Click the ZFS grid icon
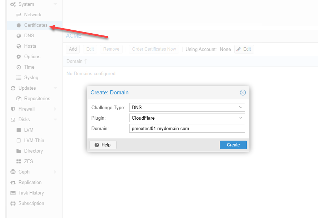The width and height of the screenshot is (318, 218). [19, 162]
